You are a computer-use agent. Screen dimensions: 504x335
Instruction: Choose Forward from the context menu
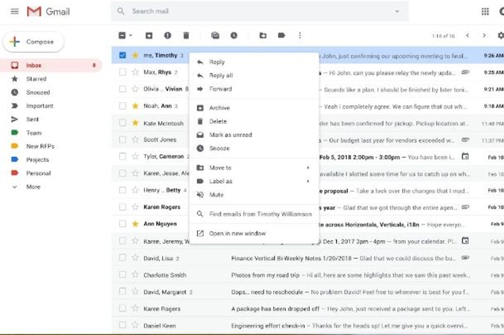pos(220,89)
